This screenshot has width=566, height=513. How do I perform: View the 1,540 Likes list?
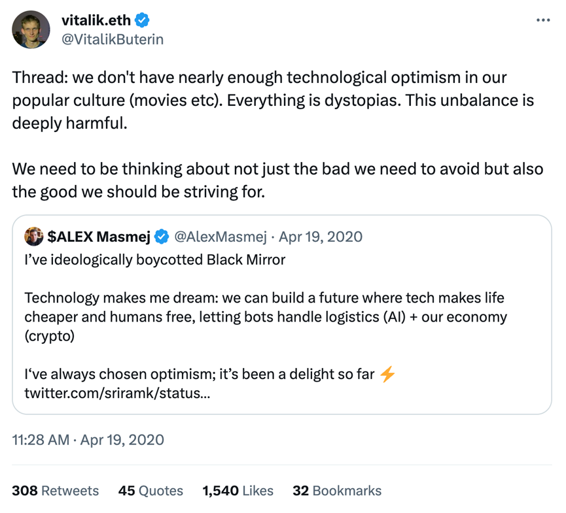tap(238, 491)
